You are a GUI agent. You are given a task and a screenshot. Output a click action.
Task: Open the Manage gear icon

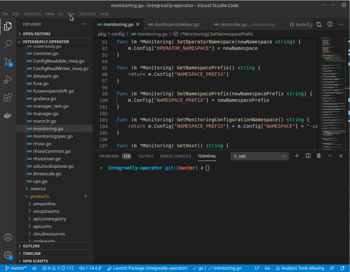click(8, 255)
